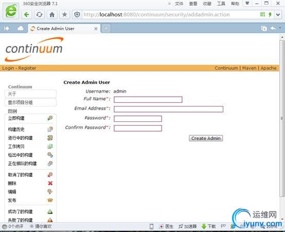Open the 下载 status bar item
285x232 pixels.
coord(209,226)
